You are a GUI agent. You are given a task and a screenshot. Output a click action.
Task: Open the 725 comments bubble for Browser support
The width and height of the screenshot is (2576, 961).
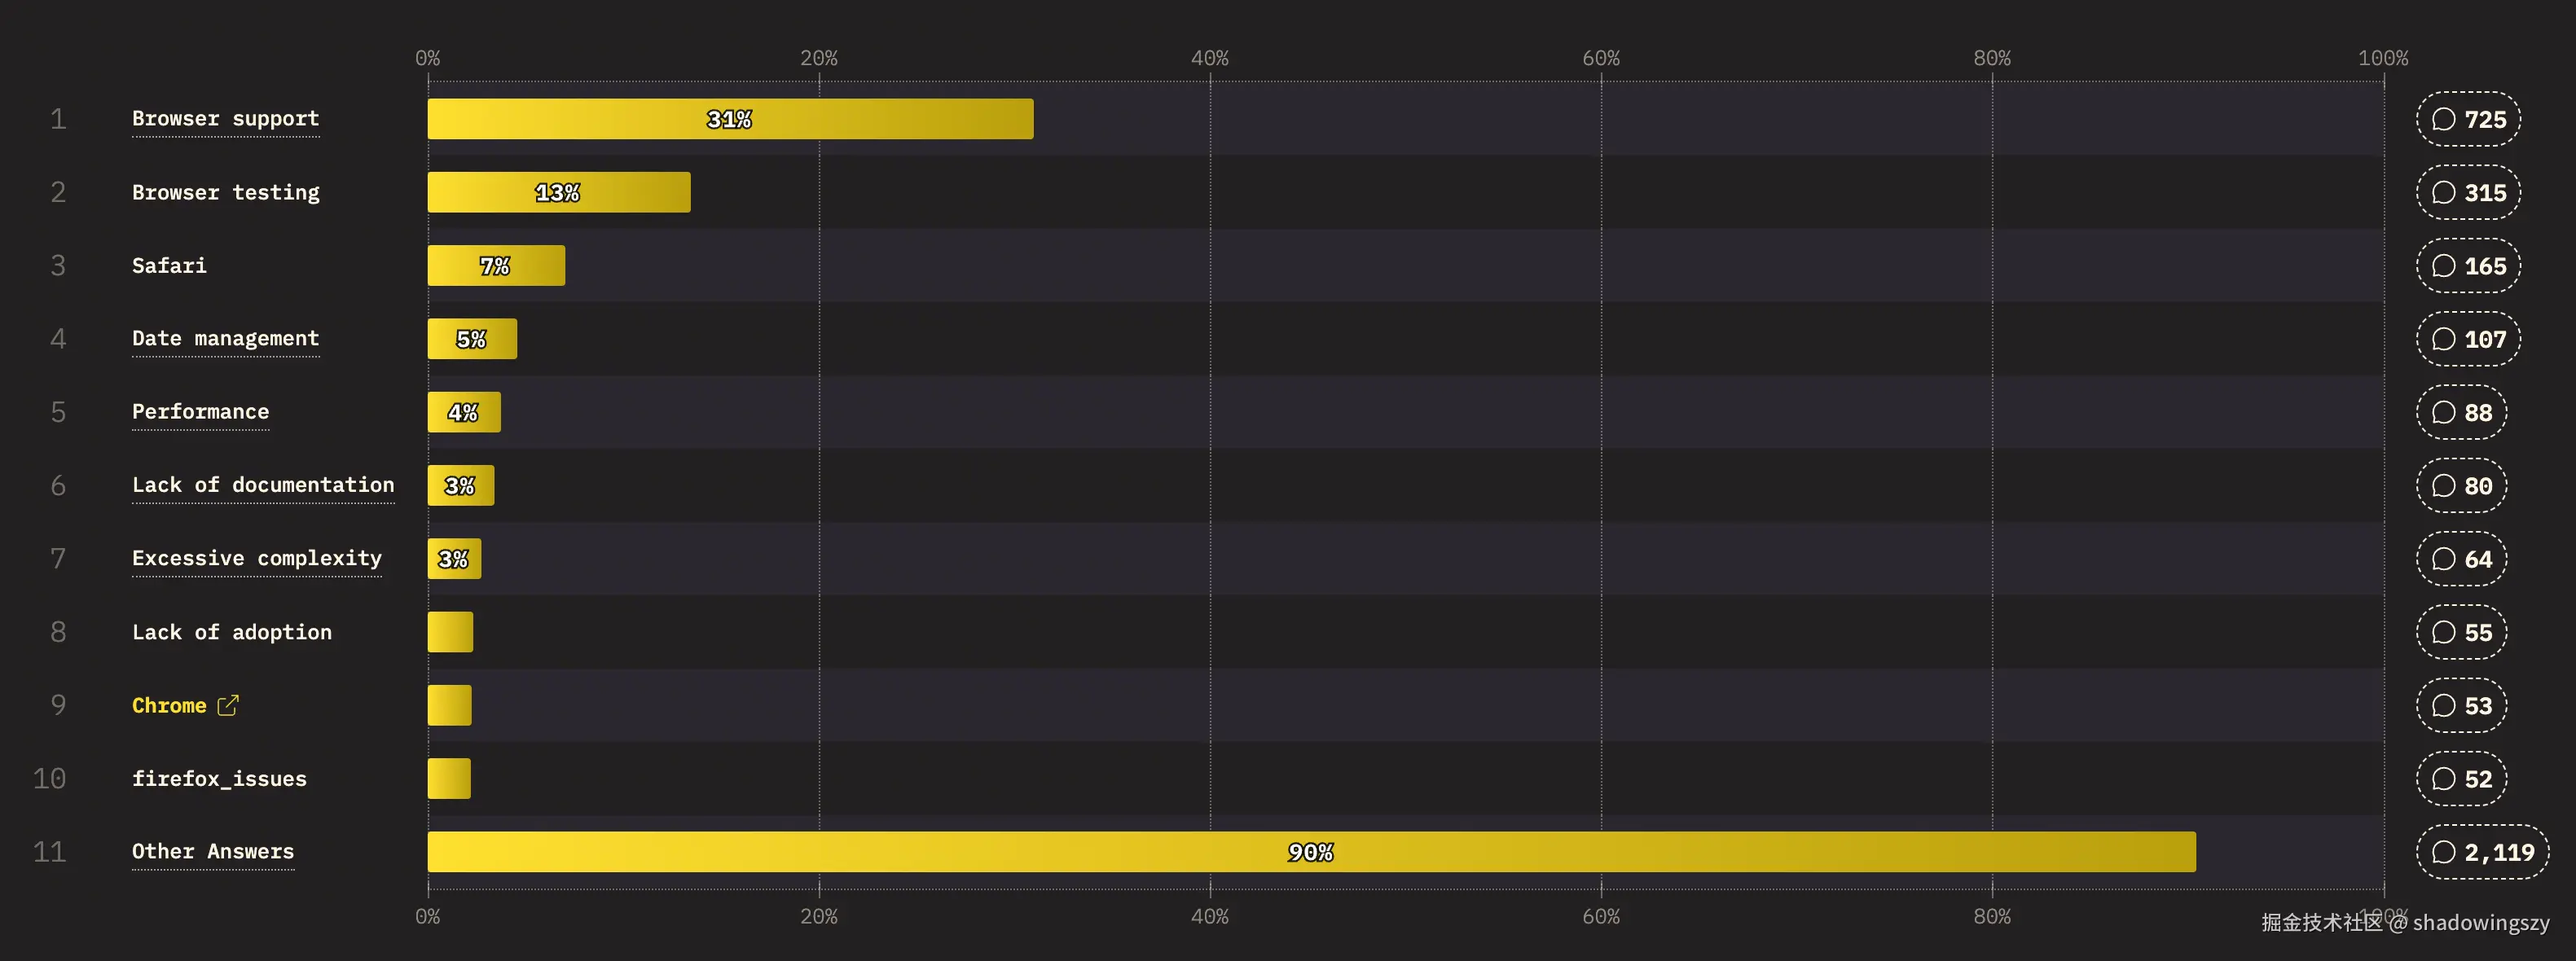pos(2468,119)
